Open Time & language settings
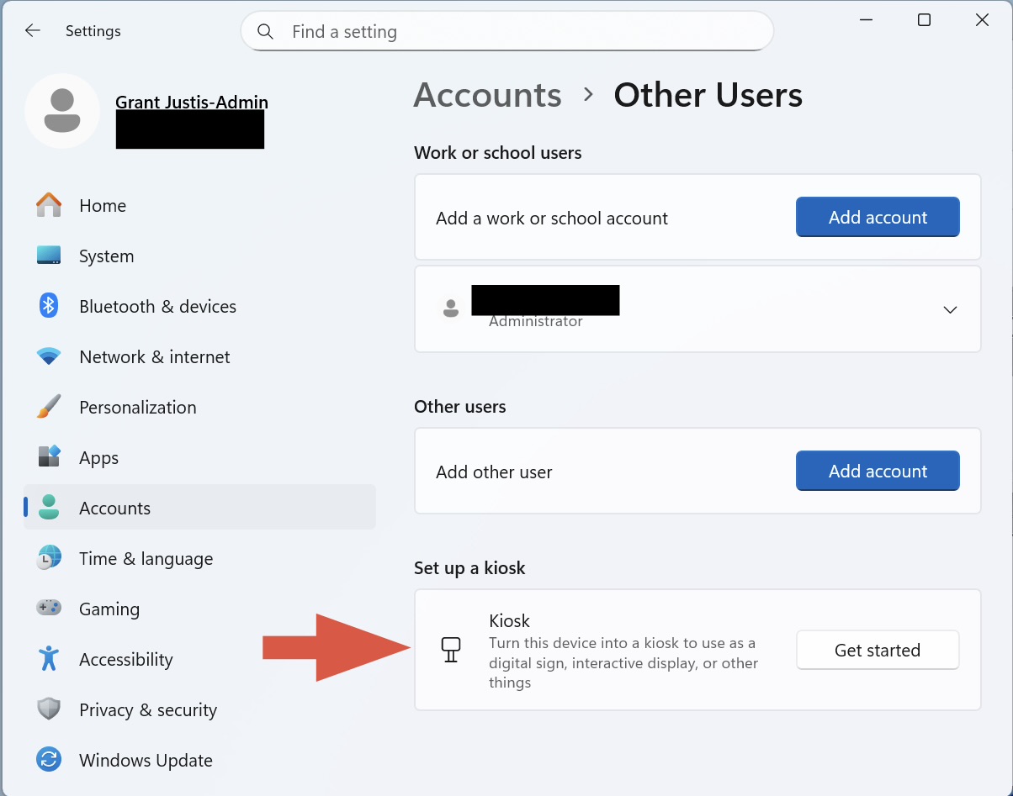This screenshot has height=796, width=1013. (x=199, y=558)
